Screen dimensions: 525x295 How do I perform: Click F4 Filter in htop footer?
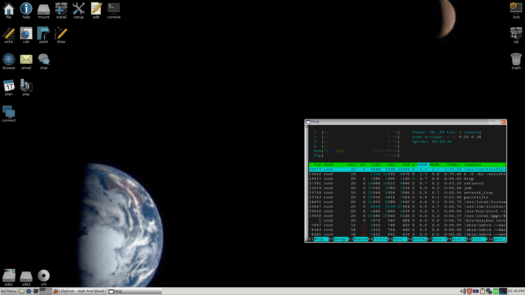tap(378, 239)
